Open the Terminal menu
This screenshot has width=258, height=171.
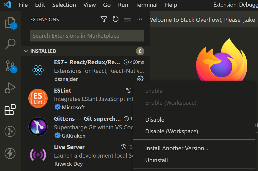(146, 5)
